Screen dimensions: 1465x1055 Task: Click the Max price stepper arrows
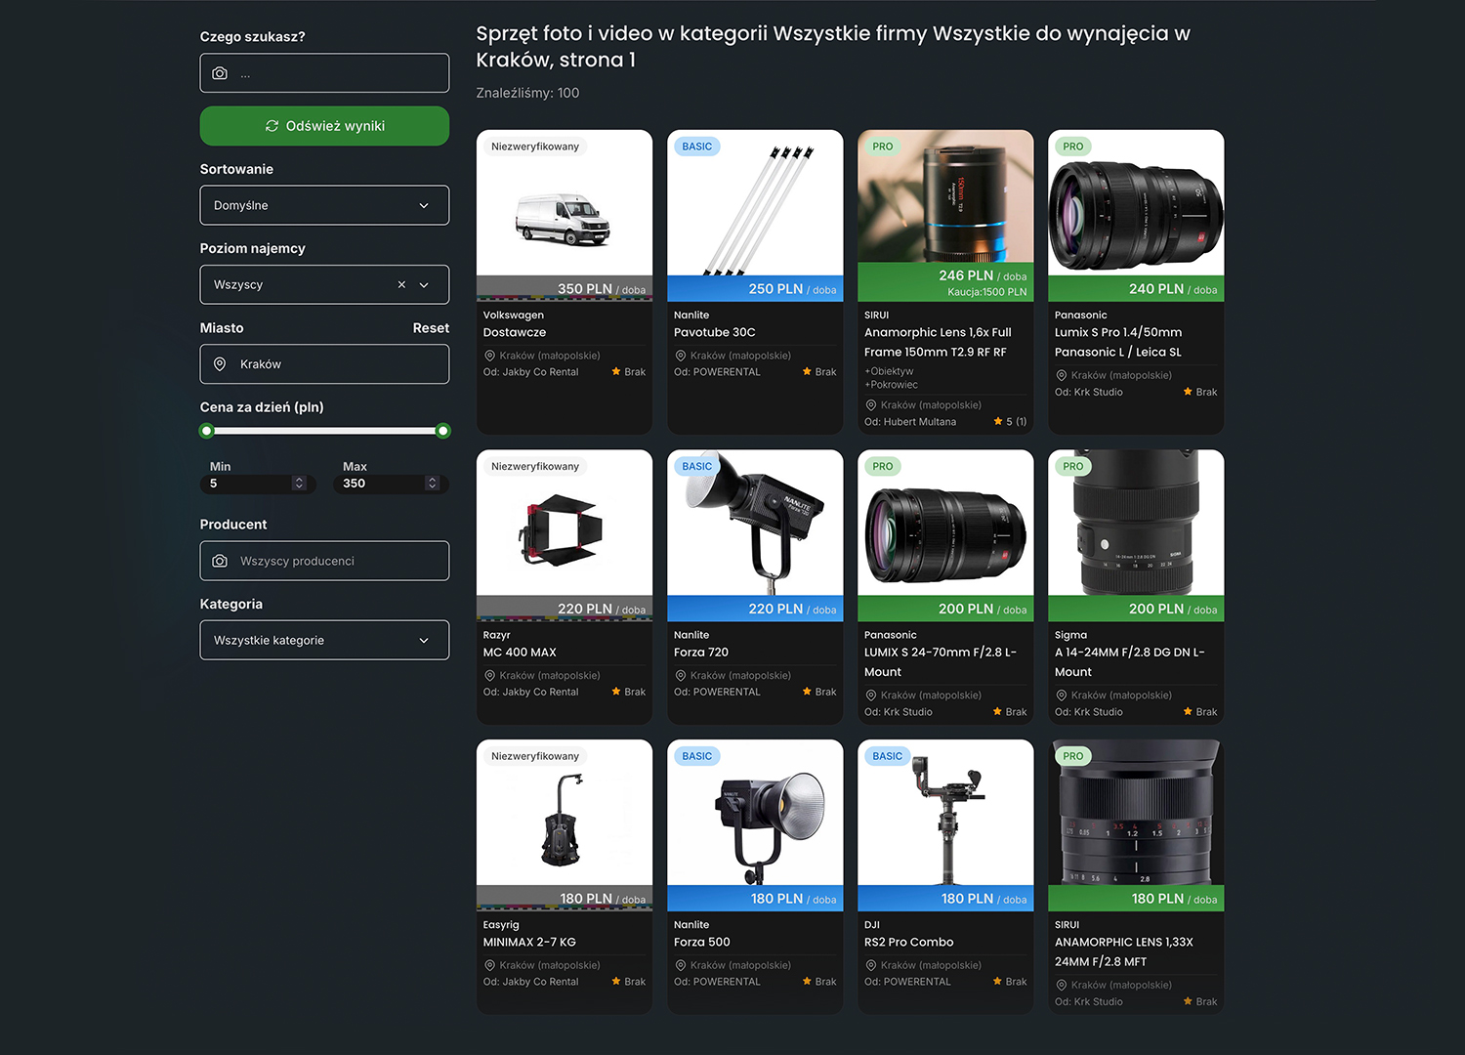click(x=432, y=484)
